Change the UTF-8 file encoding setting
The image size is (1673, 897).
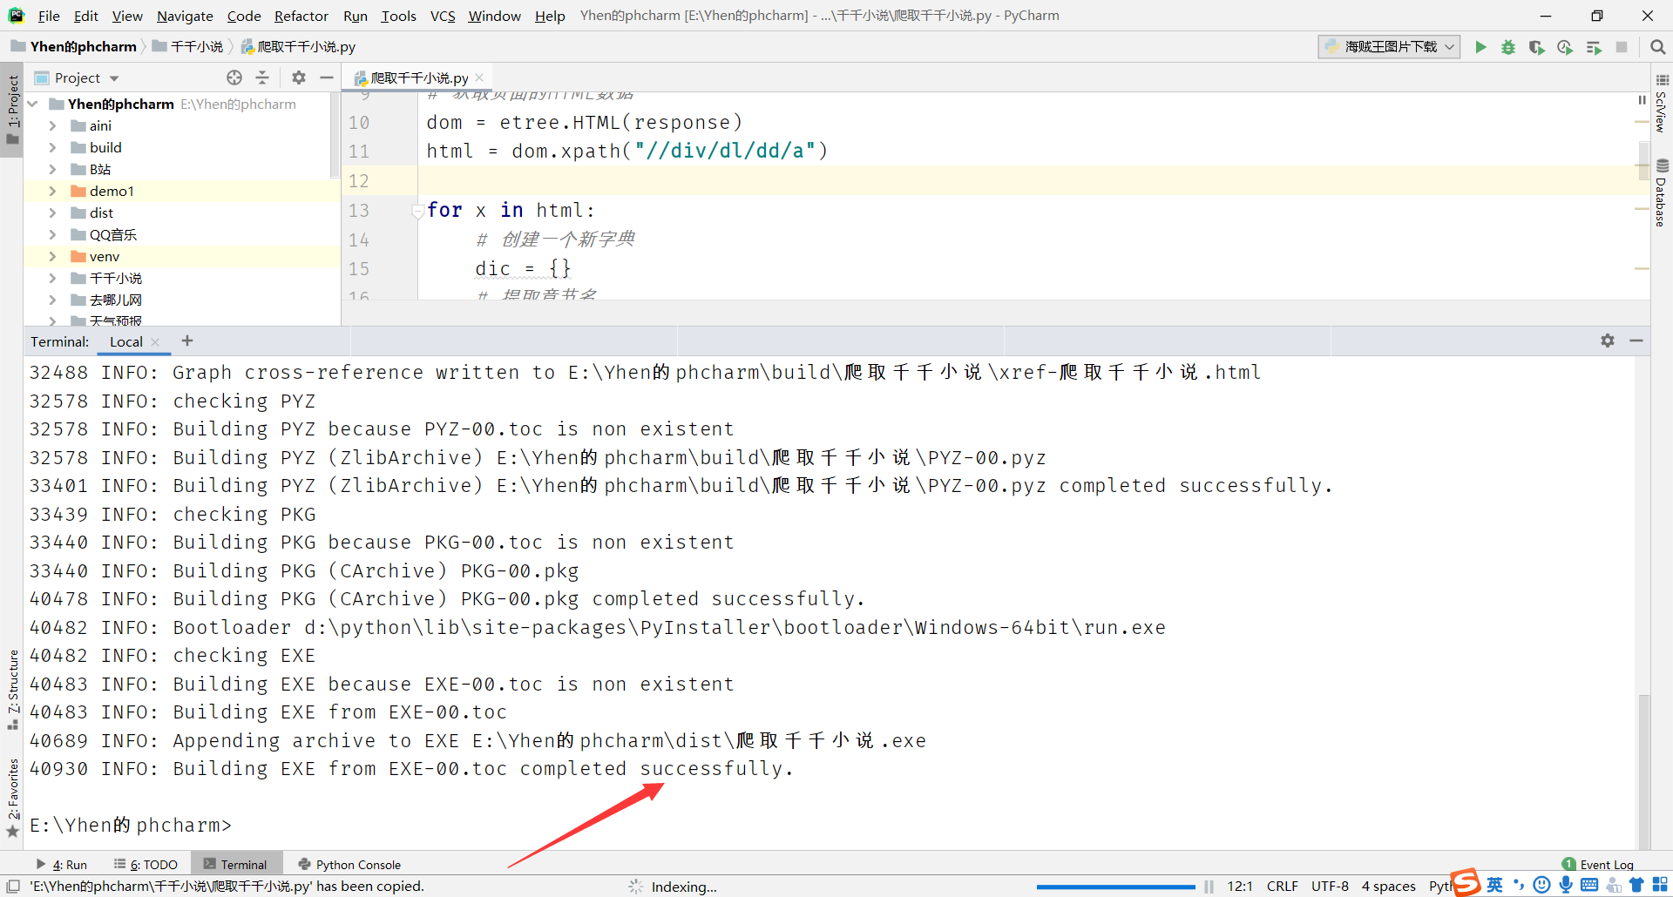pyautogui.click(x=1330, y=887)
